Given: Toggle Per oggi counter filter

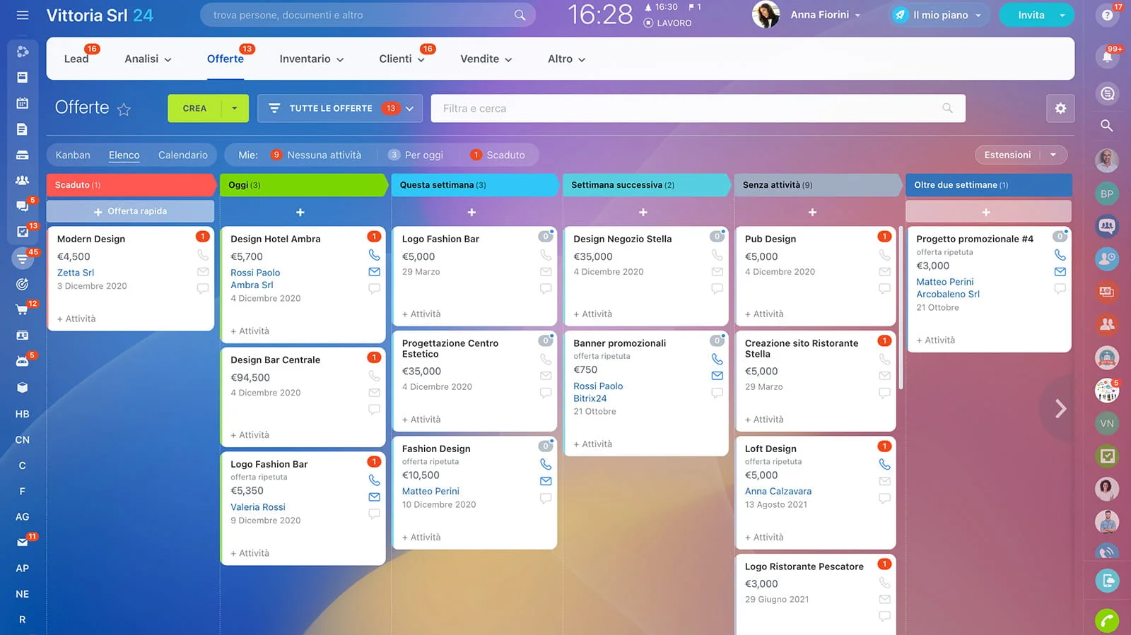Looking at the screenshot, I should pos(416,155).
